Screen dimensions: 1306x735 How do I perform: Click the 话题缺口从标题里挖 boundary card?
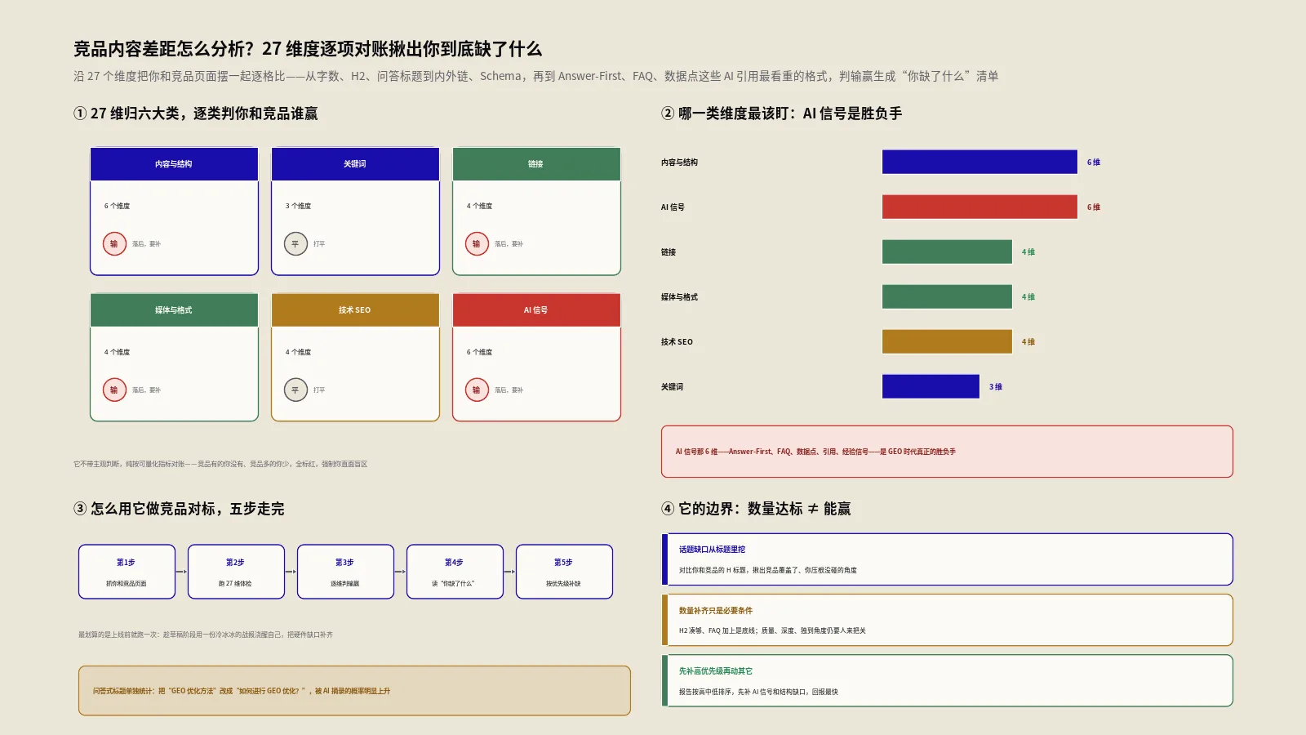click(947, 559)
